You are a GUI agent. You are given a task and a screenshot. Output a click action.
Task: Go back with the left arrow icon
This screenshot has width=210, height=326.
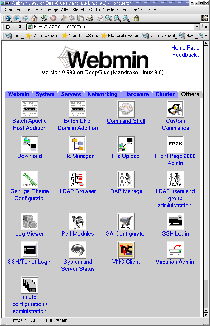pos(17,19)
